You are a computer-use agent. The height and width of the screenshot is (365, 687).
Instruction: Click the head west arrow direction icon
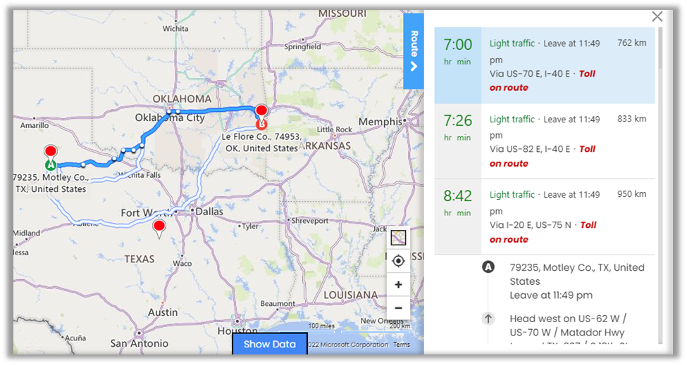pos(488,319)
